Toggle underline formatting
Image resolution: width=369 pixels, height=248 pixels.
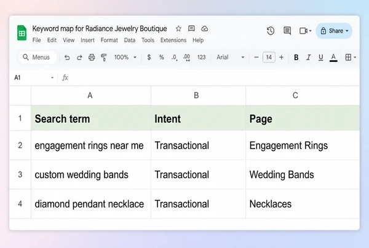pyautogui.click(x=320, y=57)
